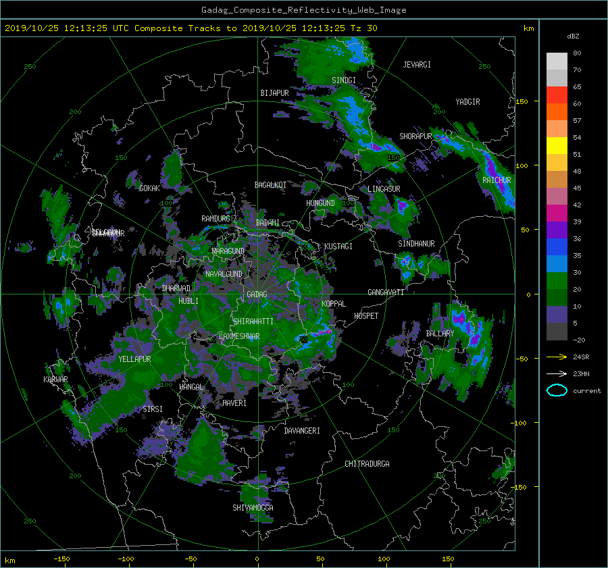The width and height of the screenshot is (608, 568).
Task: Click the YADGIR city label
Action: pos(467,102)
